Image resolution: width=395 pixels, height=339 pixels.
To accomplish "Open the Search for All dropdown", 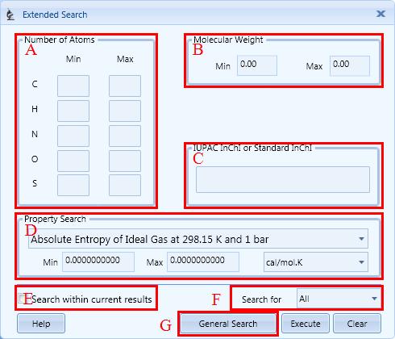I will pos(339,299).
